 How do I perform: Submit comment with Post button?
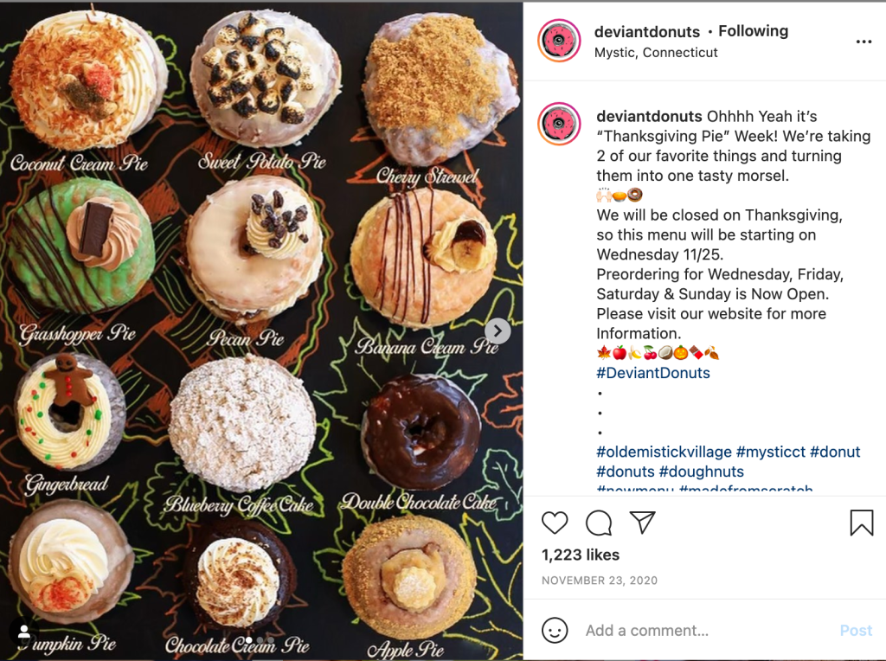(856, 630)
